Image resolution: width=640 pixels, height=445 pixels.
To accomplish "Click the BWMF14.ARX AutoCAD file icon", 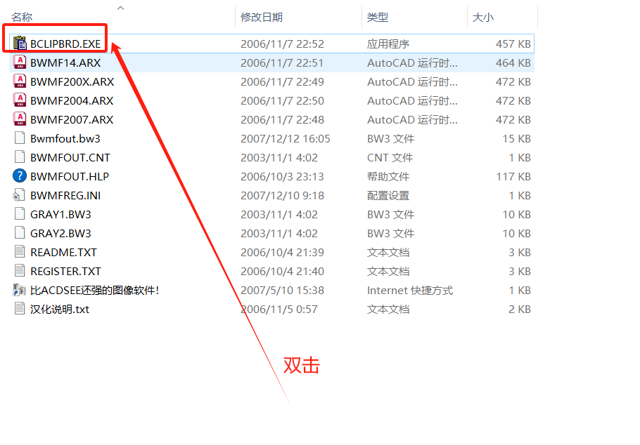I will pos(19,62).
